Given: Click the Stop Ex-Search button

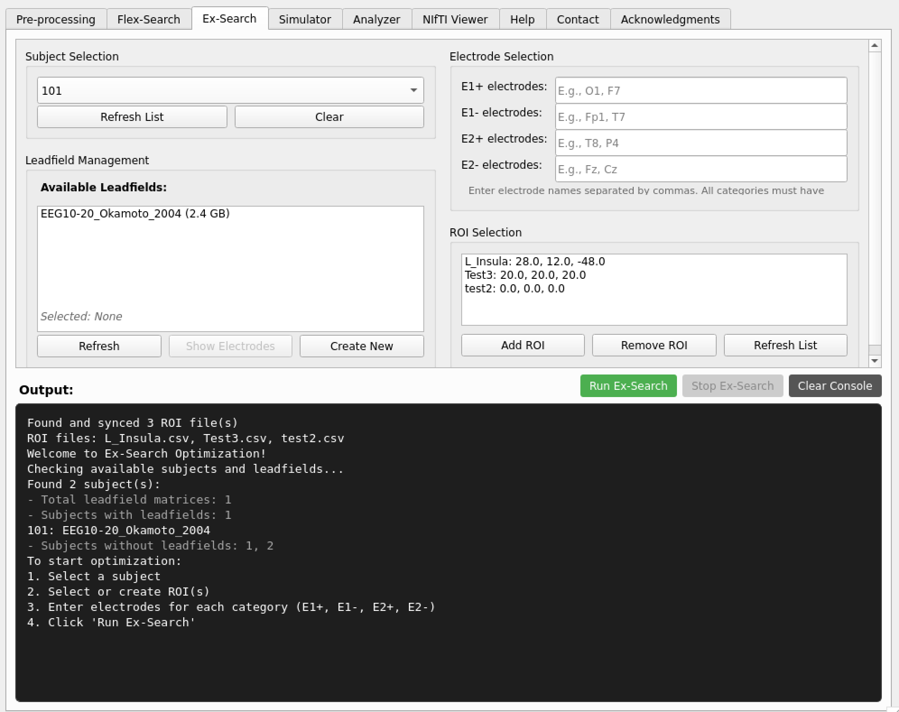Looking at the screenshot, I should pos(733,386).
